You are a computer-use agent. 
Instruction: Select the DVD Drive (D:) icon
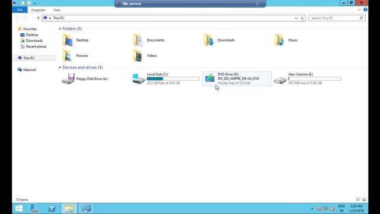pos(210,78)
